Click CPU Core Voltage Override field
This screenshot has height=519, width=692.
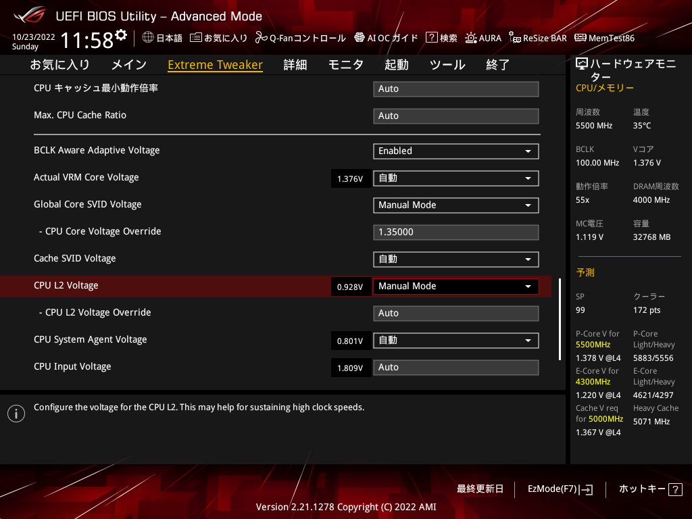pyautogui.click(x=456, y=232)
